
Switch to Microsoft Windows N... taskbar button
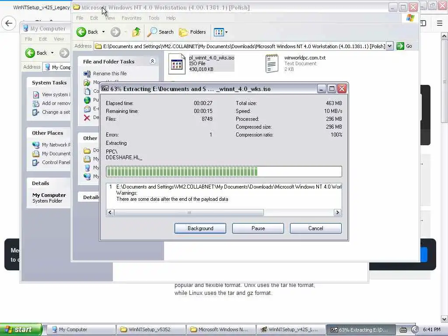pos(221,330)
